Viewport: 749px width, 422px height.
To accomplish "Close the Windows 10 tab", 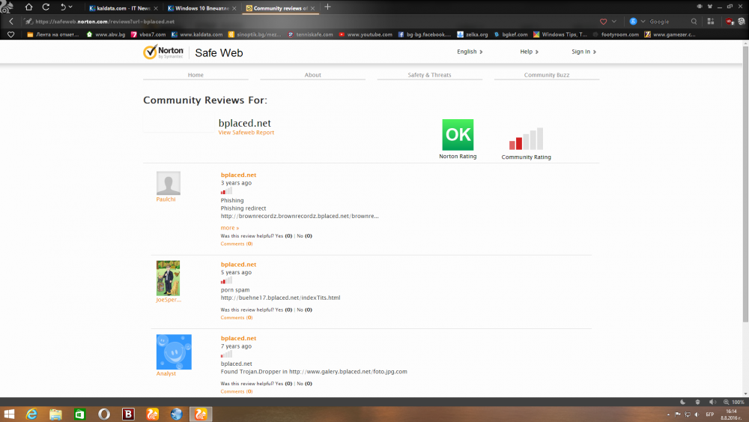I will (x=234, y=8).
